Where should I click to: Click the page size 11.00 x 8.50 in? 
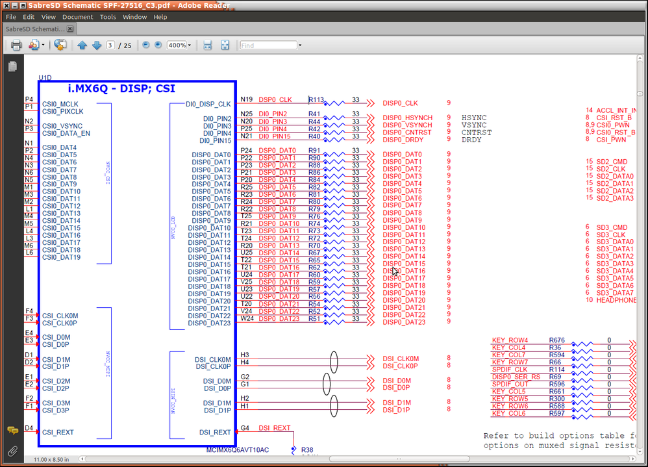click(x=51, y=459)
